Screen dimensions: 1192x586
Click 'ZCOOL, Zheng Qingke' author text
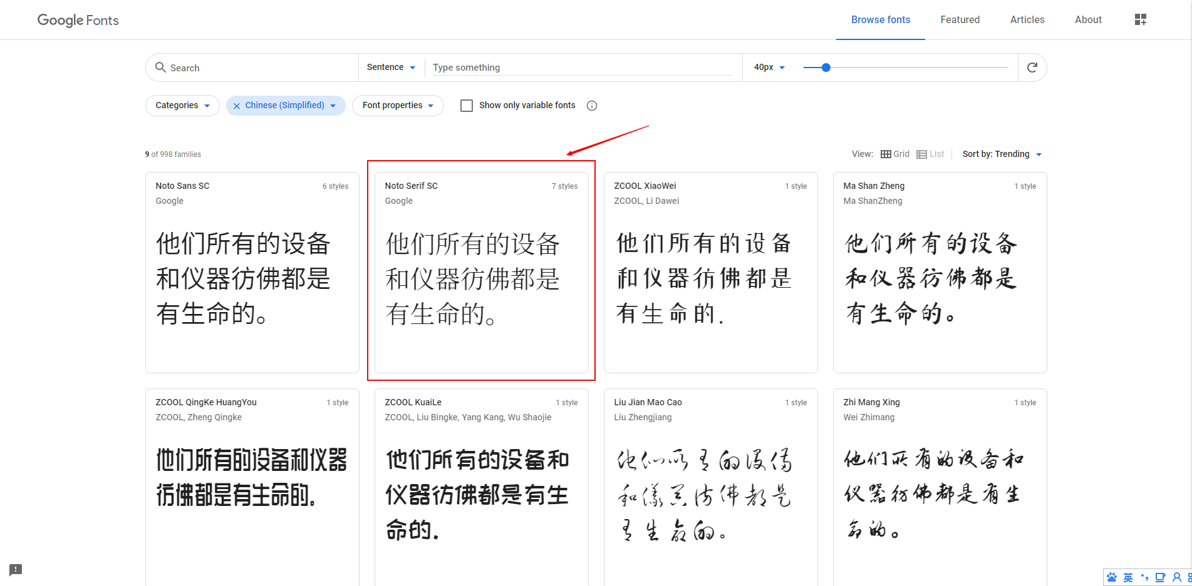click(x=199, y=417)
